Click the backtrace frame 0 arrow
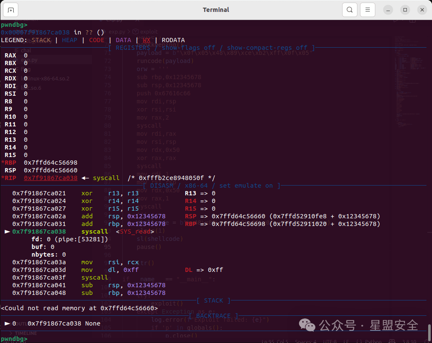Viewport: 432px width, 343px height. coord(7,323)
